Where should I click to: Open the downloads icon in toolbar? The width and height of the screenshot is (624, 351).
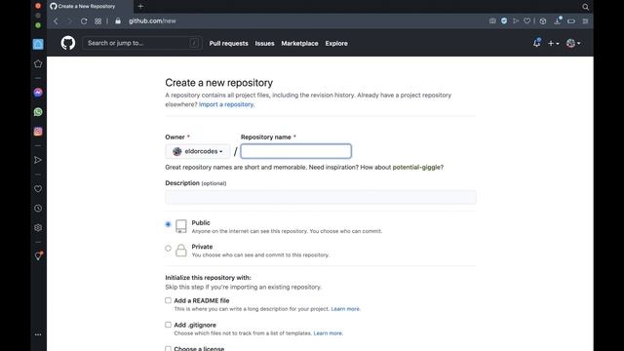pyautogui.click(x=558, y=20)
